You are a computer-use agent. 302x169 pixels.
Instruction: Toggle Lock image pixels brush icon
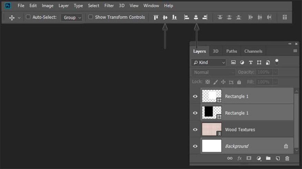point(215,82)
